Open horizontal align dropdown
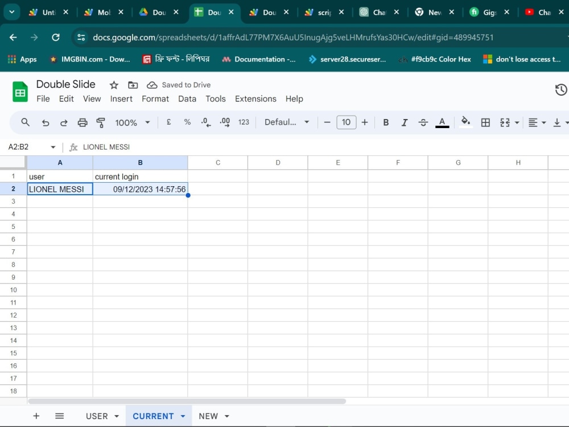Viewport: 569px width, 427px height. [x=537, y=123]
